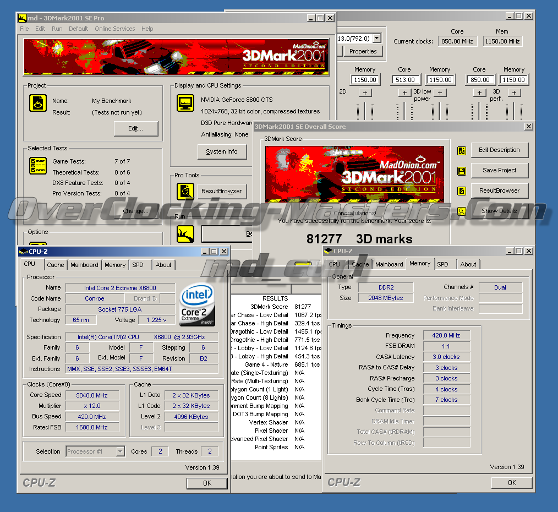Click the 81277 3D marks score text

359,238
